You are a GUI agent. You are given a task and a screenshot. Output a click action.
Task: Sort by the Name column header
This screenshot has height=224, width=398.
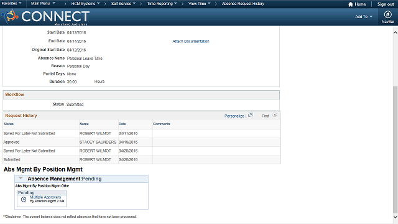pos(84,124)
